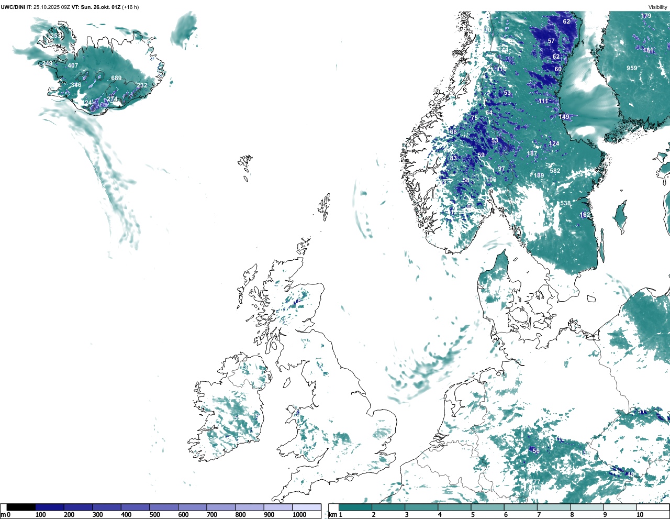Pick the 5–6 km teal legend swatch

click(x=488, y=507)
